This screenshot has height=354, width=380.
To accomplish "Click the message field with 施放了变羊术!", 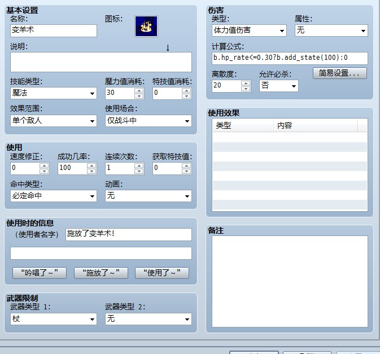I will [x=128, y=234].
